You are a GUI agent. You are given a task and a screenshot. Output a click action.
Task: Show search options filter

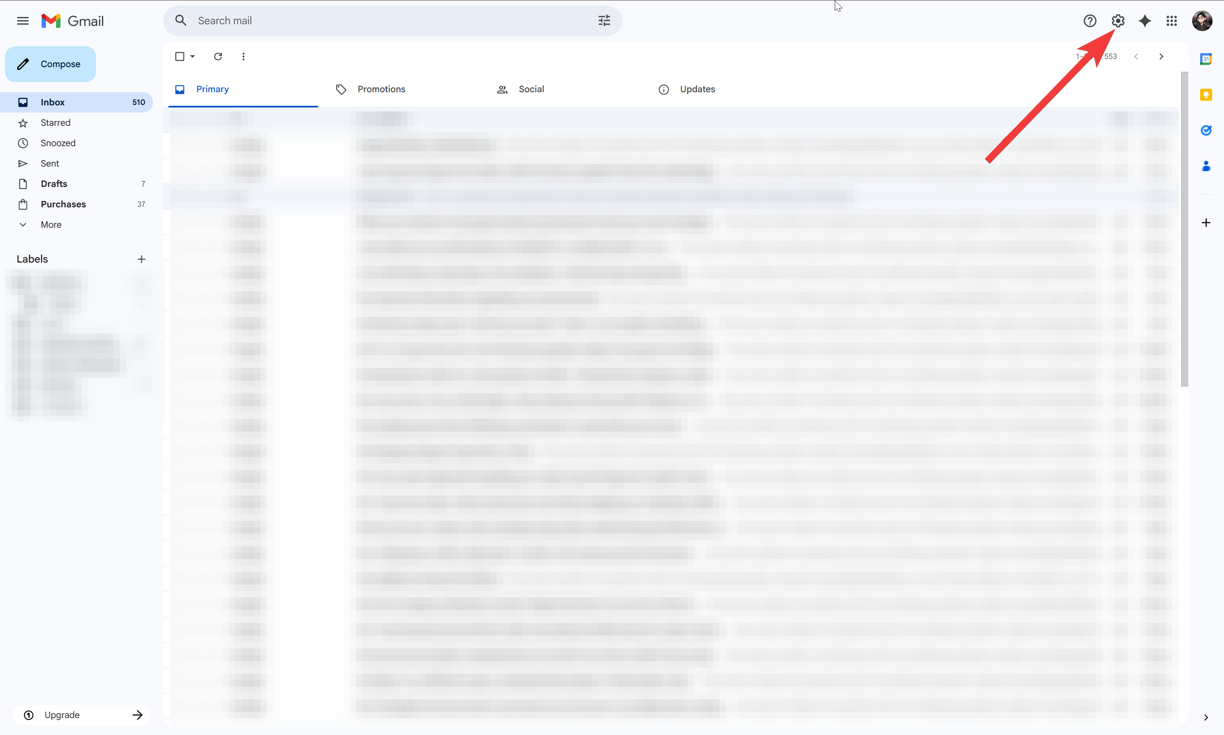(604, 21)
